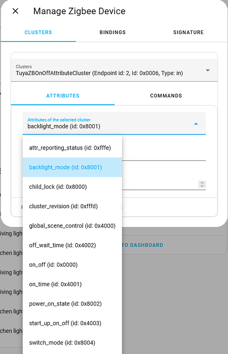Close the Manage Zigbee Device dialog

tap(16, 11)
